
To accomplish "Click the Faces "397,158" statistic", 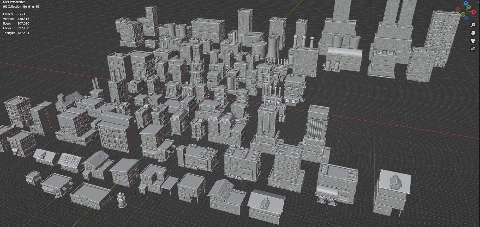I will 23,28.
